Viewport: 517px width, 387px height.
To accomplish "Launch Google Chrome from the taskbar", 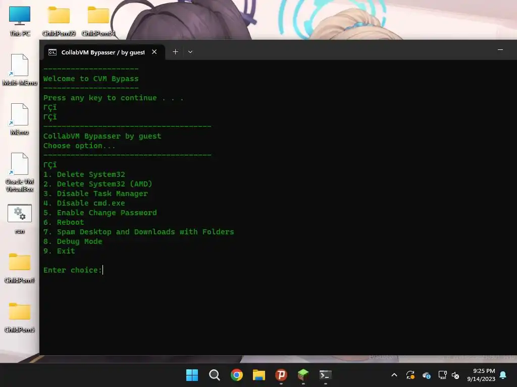I will click(x=236, y=375).
